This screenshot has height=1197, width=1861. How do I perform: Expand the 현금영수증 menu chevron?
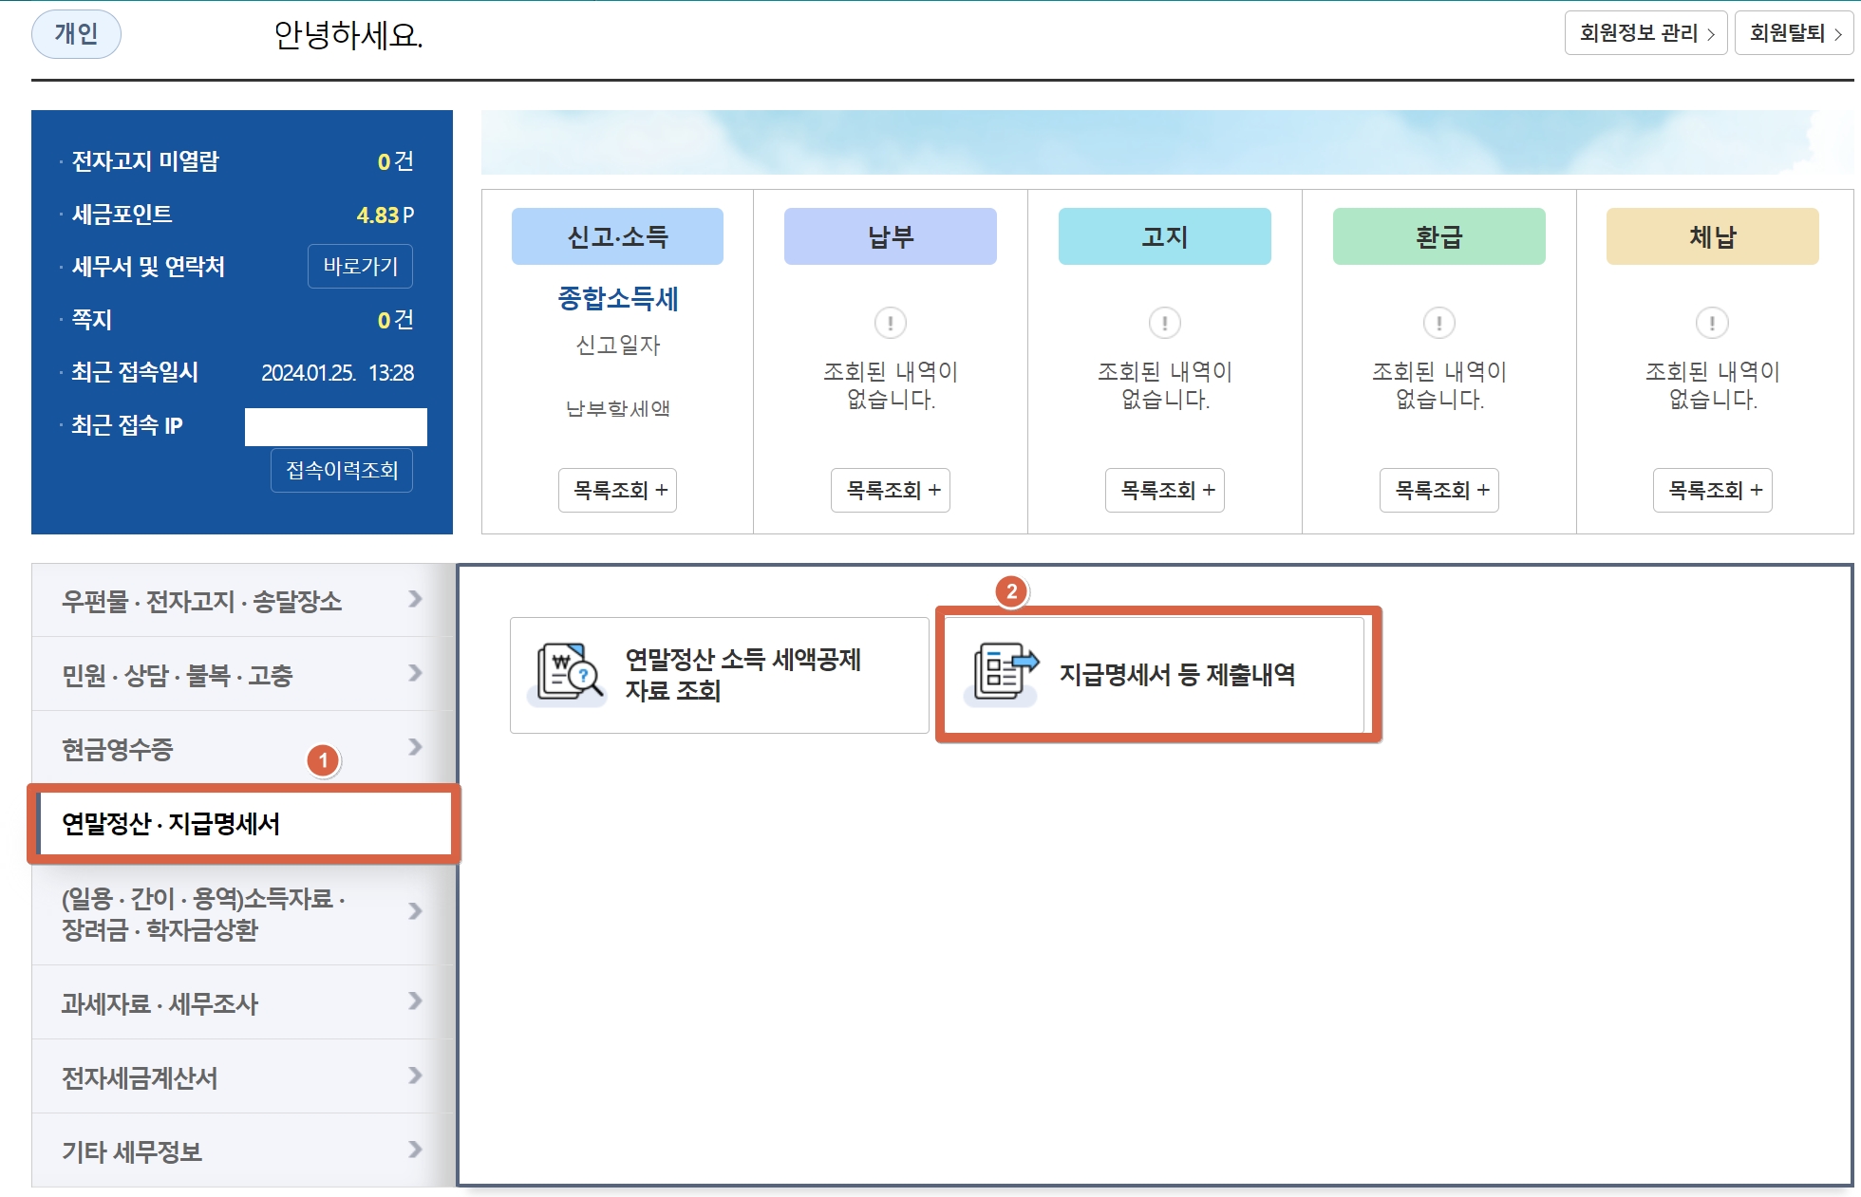coord(415,747)
